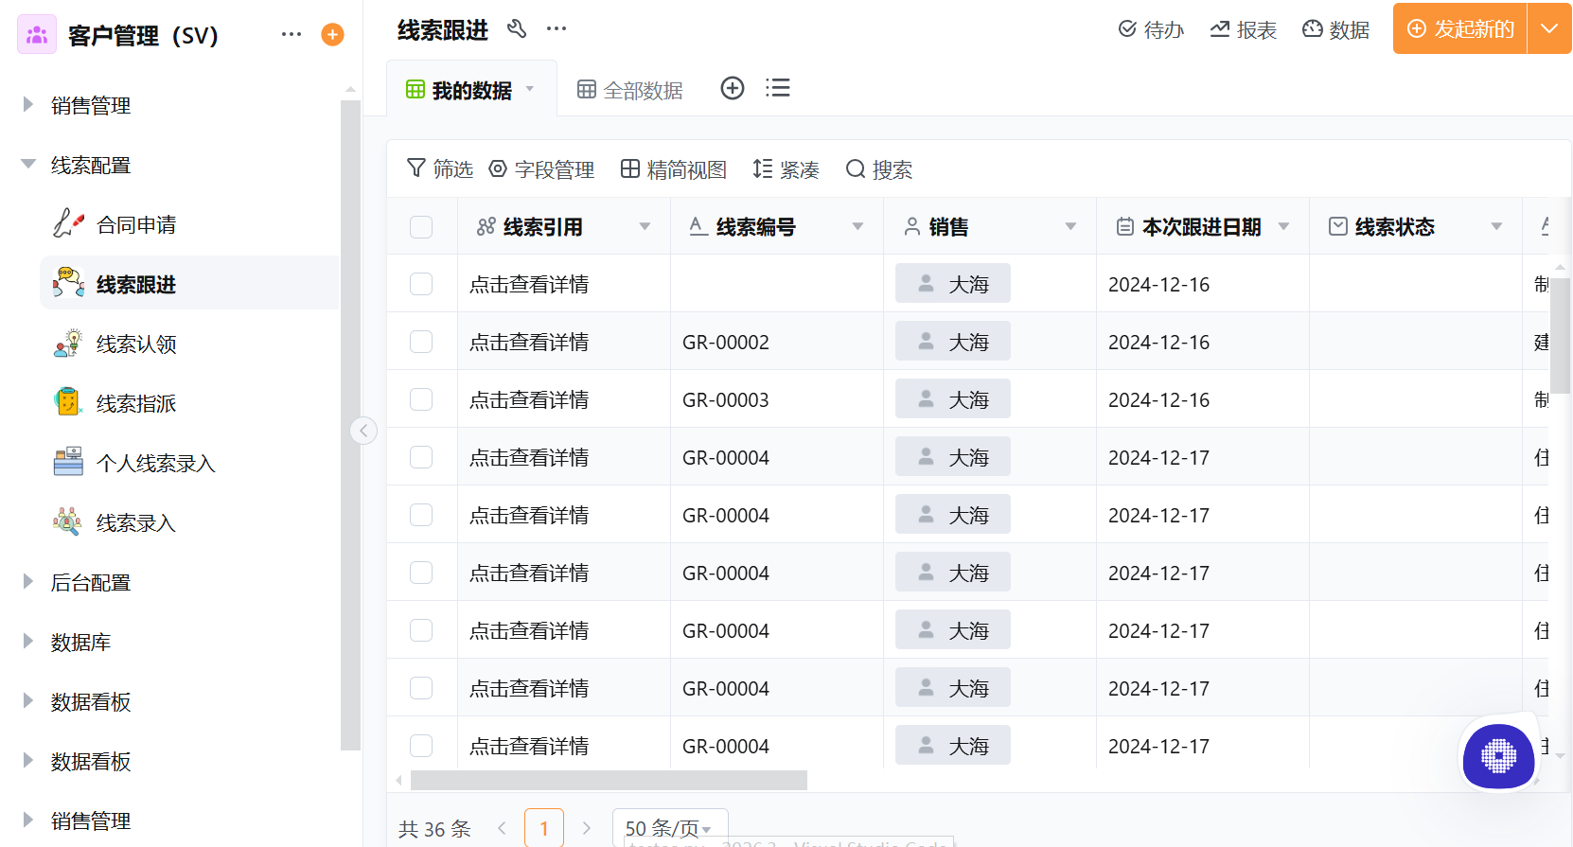The height and width of the screenshot is (847, 1573).
Task: Switch to the 全部数据 tab
Action: pos(630,90)
